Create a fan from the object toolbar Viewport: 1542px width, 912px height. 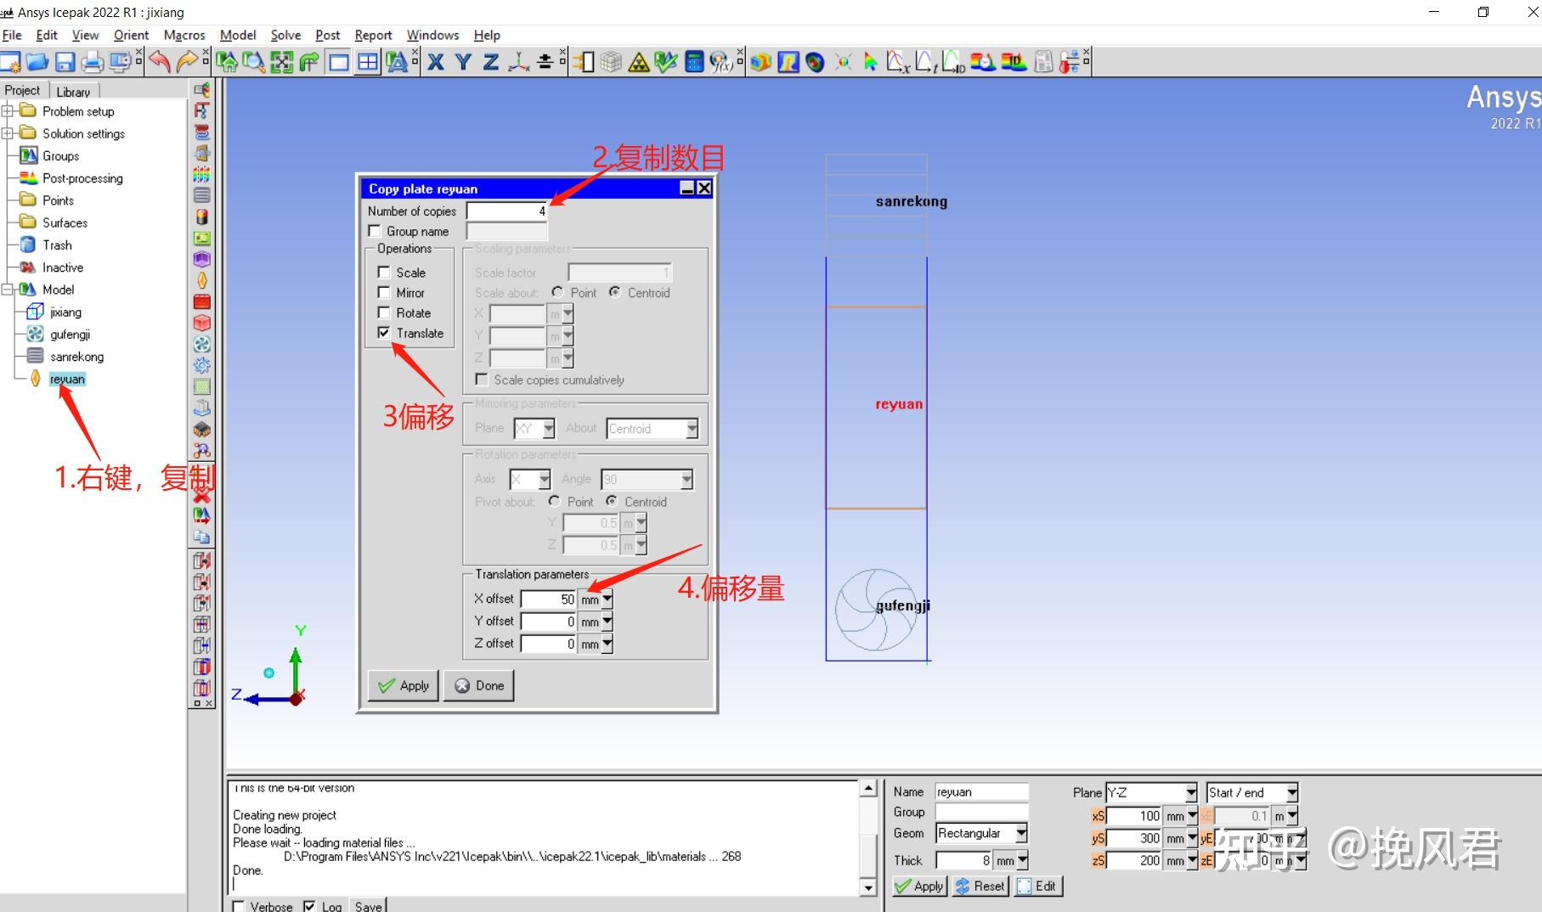pyautogui.click(x=202, y=344)
